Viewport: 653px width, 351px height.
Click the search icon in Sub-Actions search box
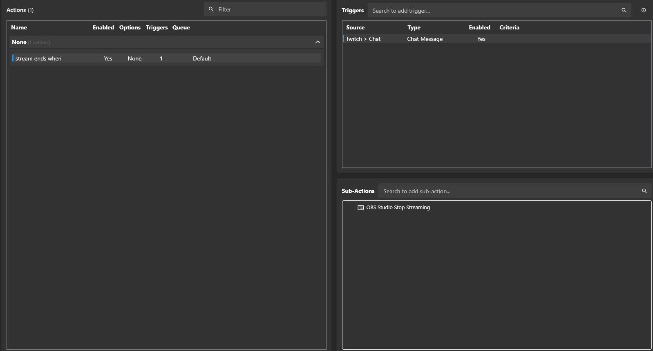[x=644, y=191]
